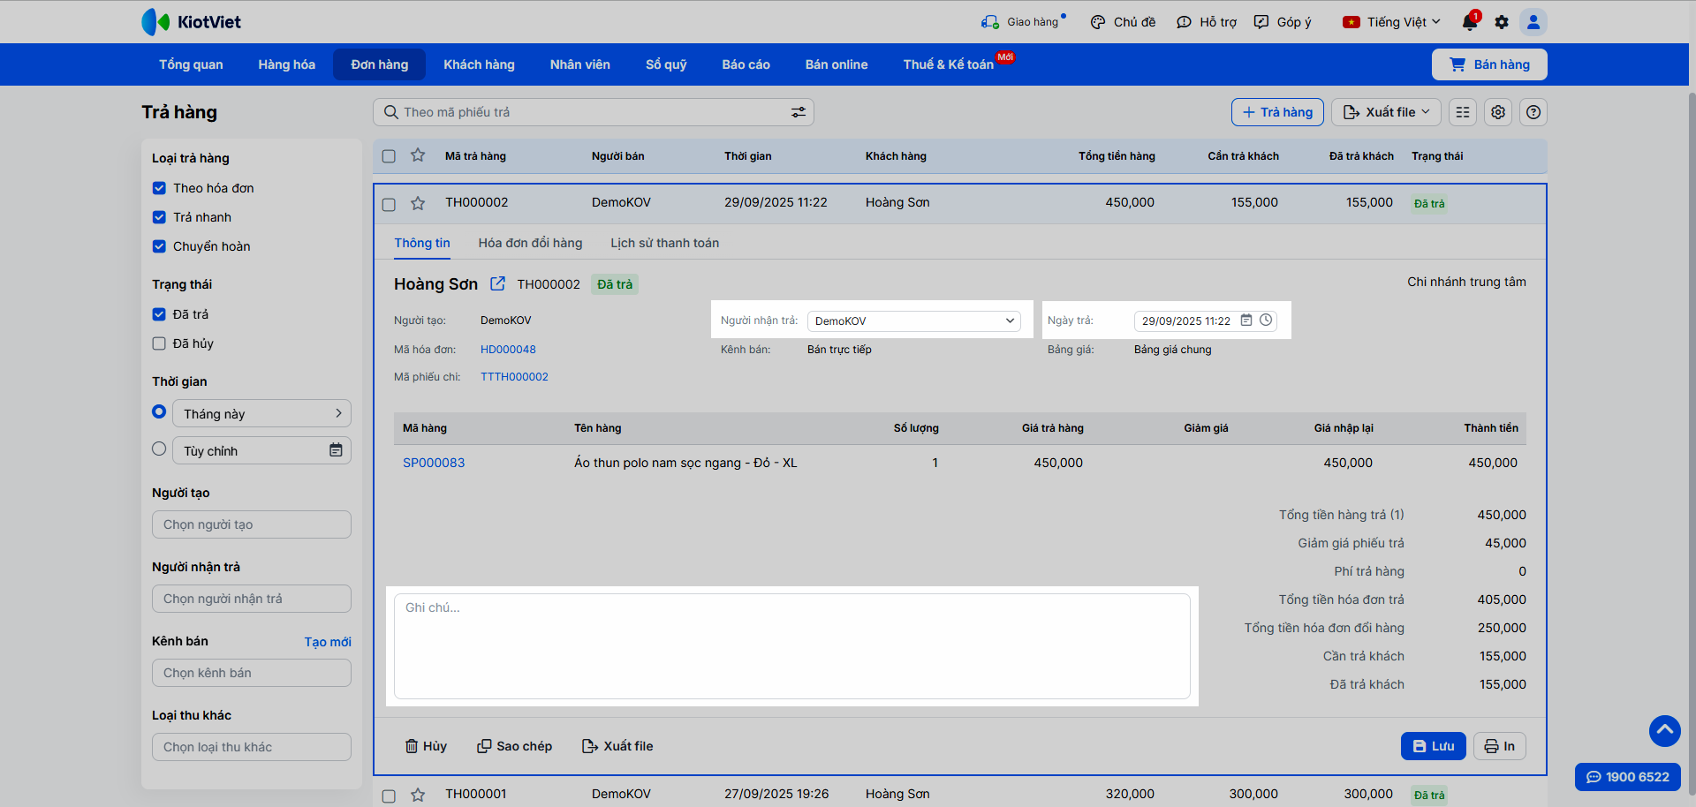Image resolution: width=1696 pixels, height=807 pixels.
Task: Open the Chọn người tạo selector
Action: pyautogui.click(x=252, y=524)
